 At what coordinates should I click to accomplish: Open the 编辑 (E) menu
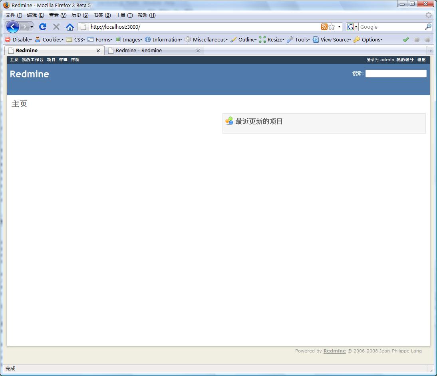click(36, 15)
